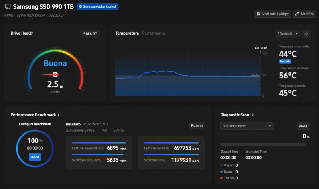Screen dimensions: 319x189
Task: Click the temperature graph line
Action: (187, 76)
